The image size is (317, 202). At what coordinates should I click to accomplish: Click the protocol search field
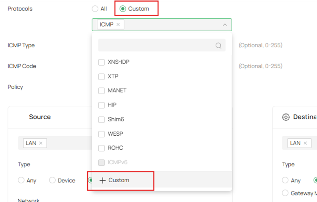[x=162, y=45]
